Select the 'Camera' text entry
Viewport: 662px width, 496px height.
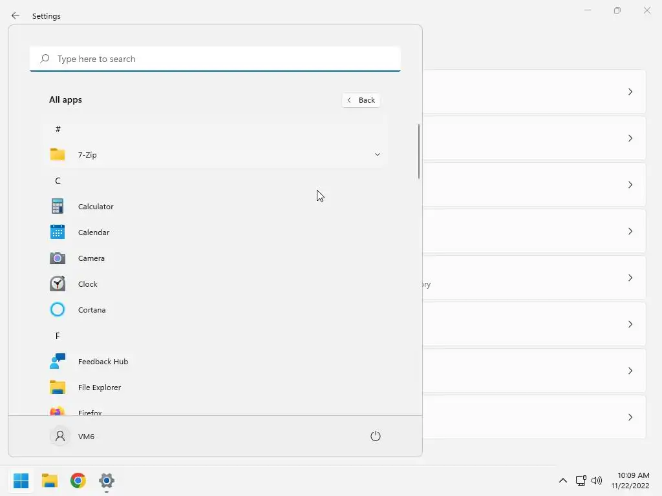coord(91,258)
